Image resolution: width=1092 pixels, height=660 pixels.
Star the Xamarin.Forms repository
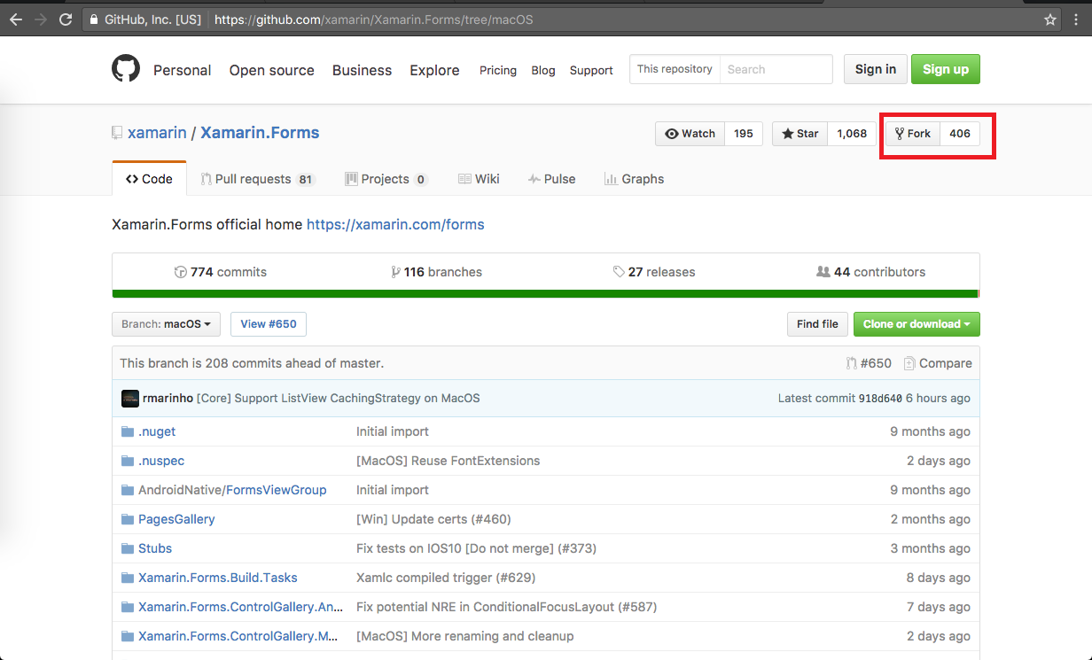click(x=800, y=134)
